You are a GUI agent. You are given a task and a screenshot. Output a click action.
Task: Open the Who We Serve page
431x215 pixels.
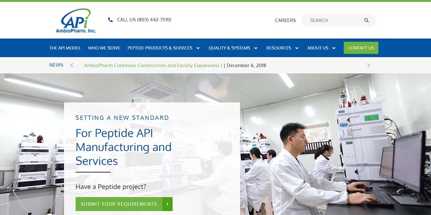point(104,48)
